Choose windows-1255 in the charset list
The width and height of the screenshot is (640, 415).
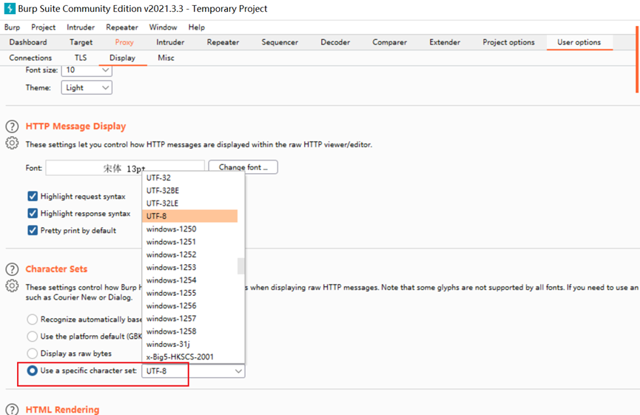190,293
